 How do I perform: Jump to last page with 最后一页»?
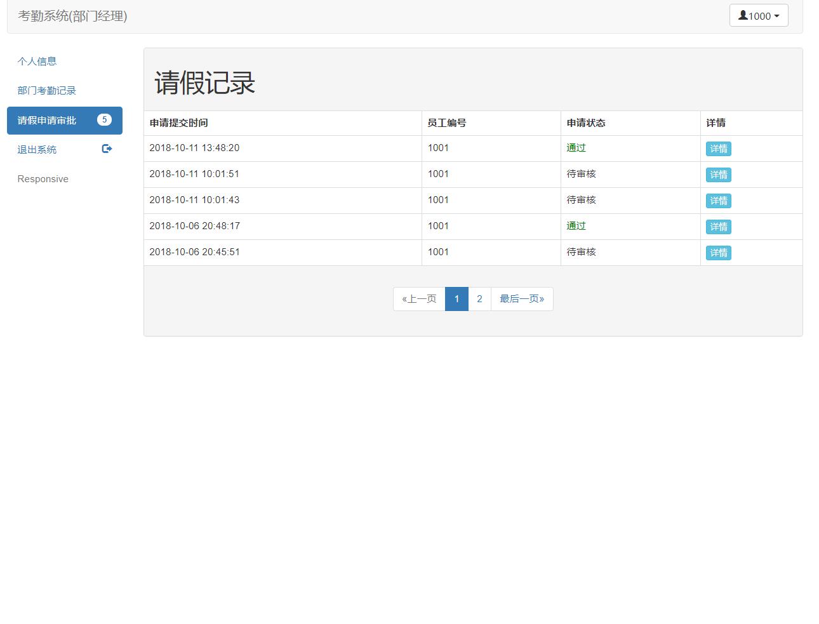[521, 299]
